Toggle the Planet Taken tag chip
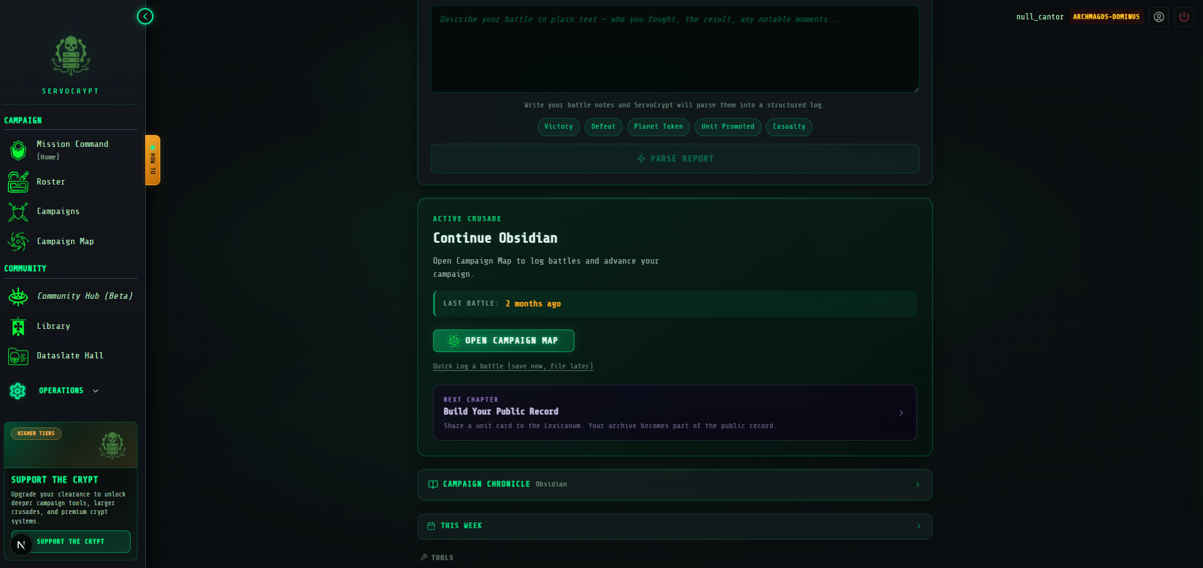 [659, 127]
